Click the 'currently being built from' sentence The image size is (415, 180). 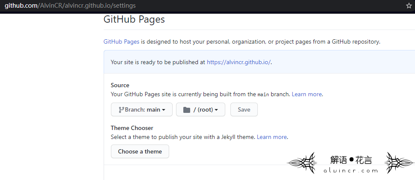pos(201,94)
